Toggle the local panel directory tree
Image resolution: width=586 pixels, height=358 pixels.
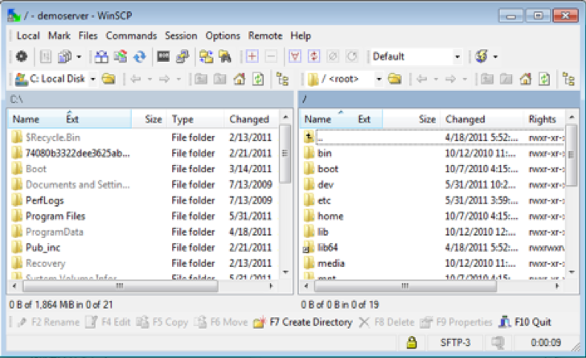(x=282, y=79)
